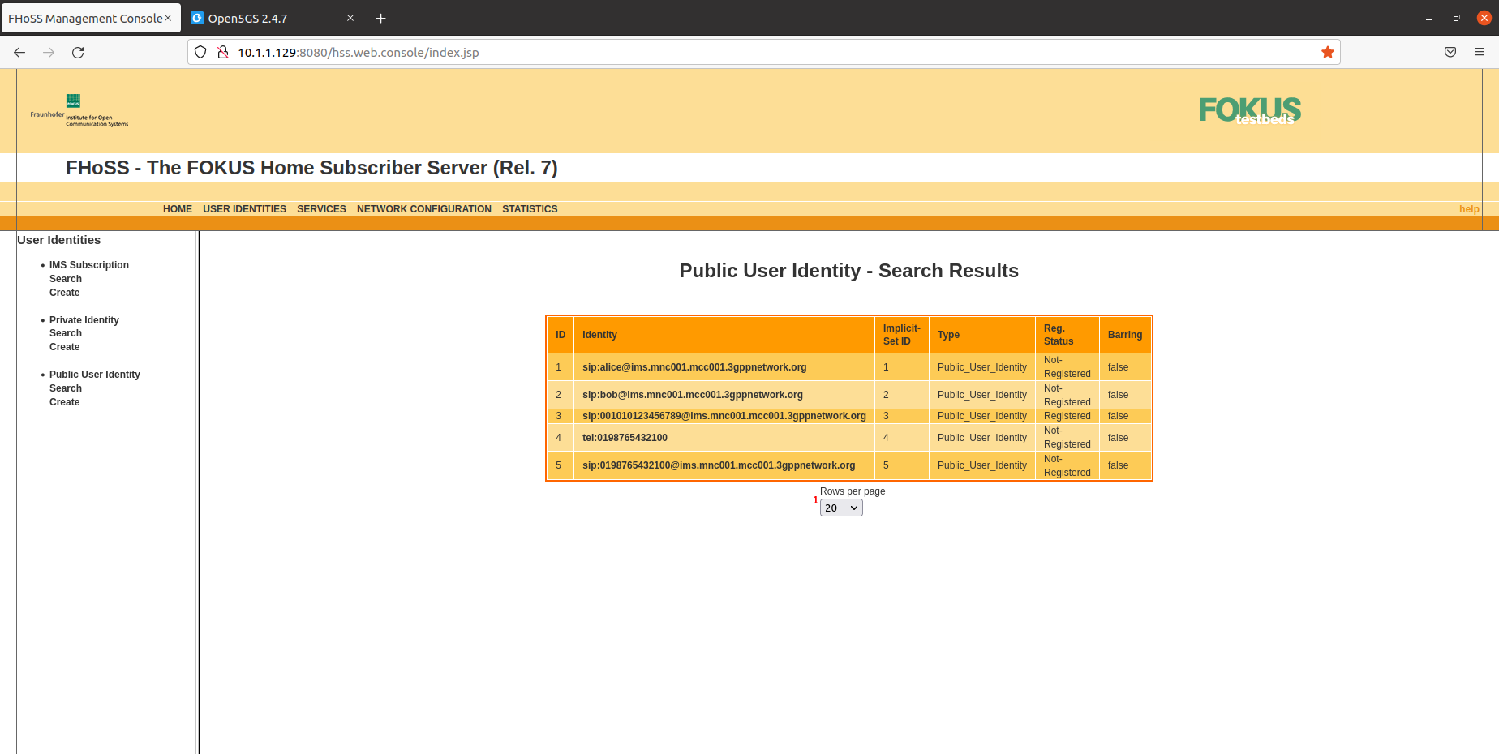Open the Firefox application menu

pyautogui.click(x=1478, y=52)
